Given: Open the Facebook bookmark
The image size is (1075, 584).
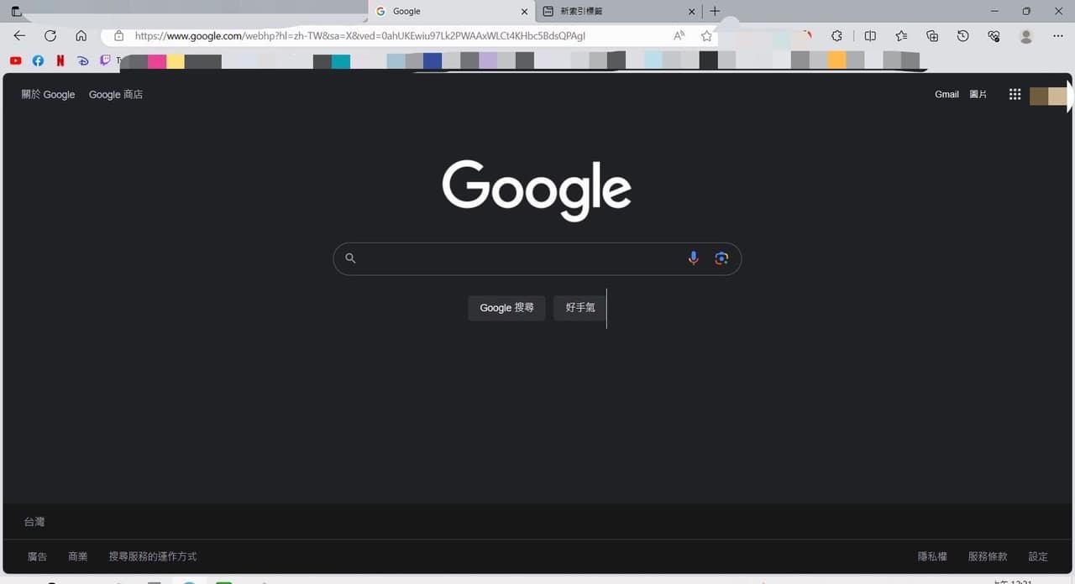Looking at the screenshot, I should pyautogui.click(x=38, y=60).
